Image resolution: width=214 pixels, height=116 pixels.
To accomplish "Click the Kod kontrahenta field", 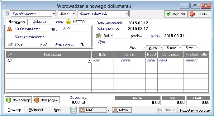I will click(31, 29).
